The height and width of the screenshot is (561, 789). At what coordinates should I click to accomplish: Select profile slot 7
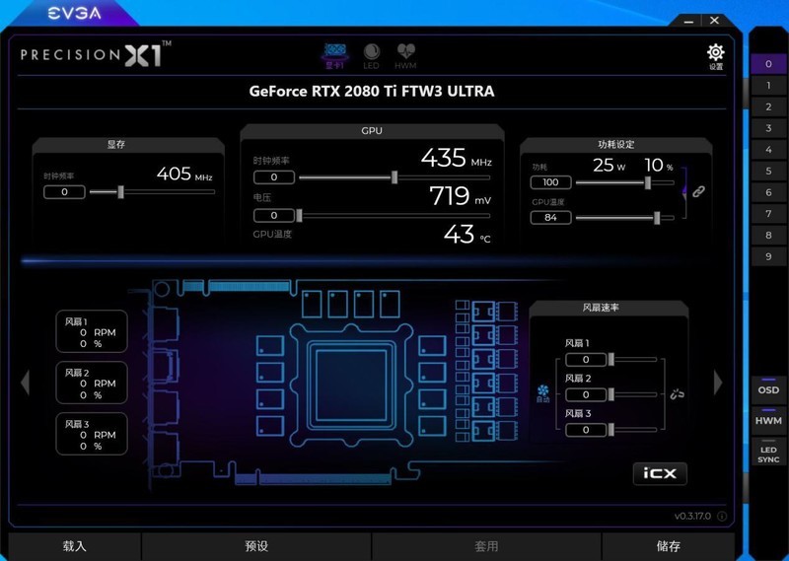pos(768,214)
